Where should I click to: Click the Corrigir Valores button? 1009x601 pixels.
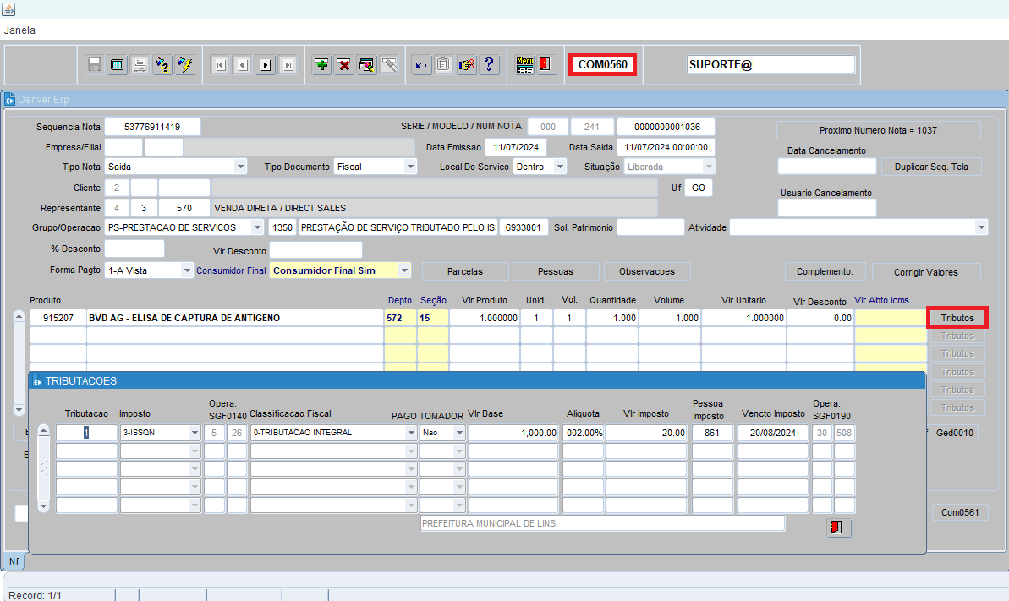tap(925, 272)
